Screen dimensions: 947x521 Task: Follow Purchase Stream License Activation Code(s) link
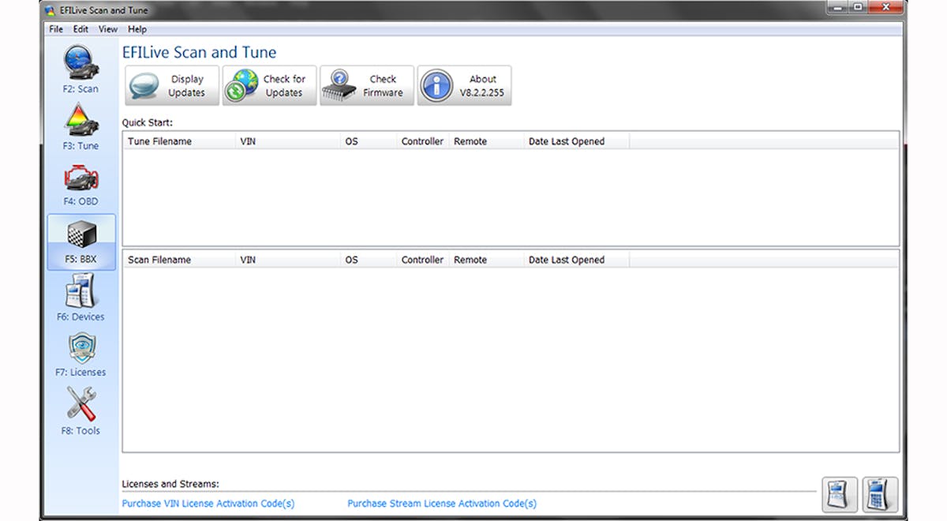click(x=442, y=504)
